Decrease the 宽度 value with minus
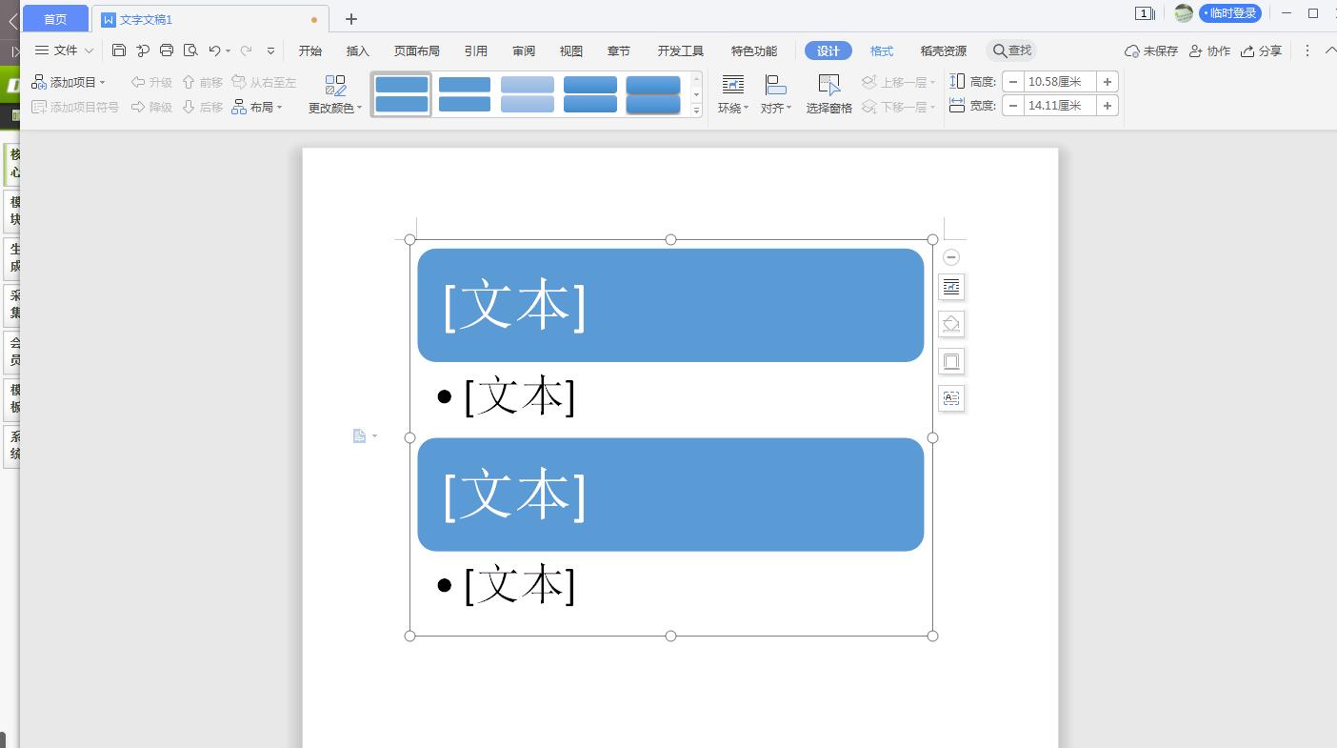 pyautogui.click(x=1013, y=106)
